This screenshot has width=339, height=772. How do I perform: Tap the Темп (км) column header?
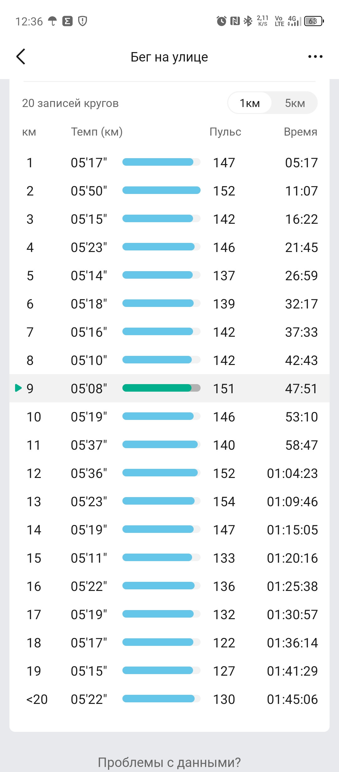click(x=97, y=132)
